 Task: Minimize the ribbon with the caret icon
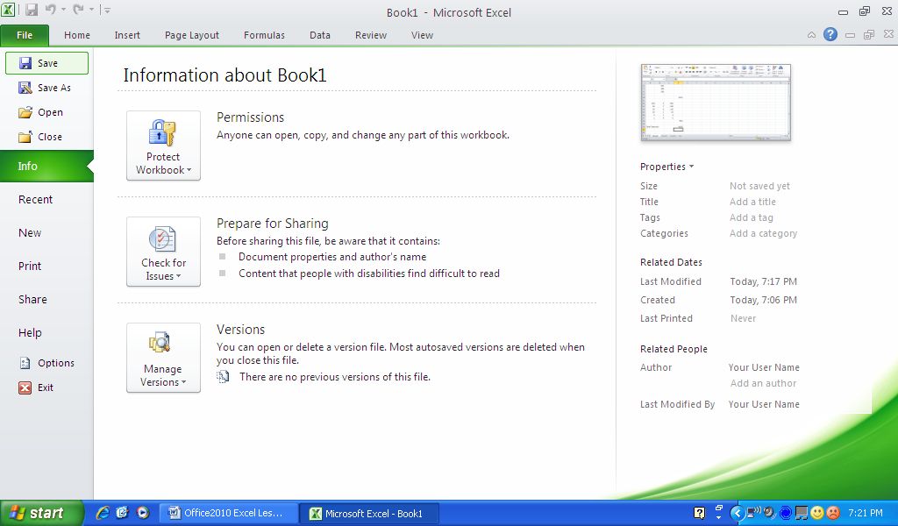811,35
